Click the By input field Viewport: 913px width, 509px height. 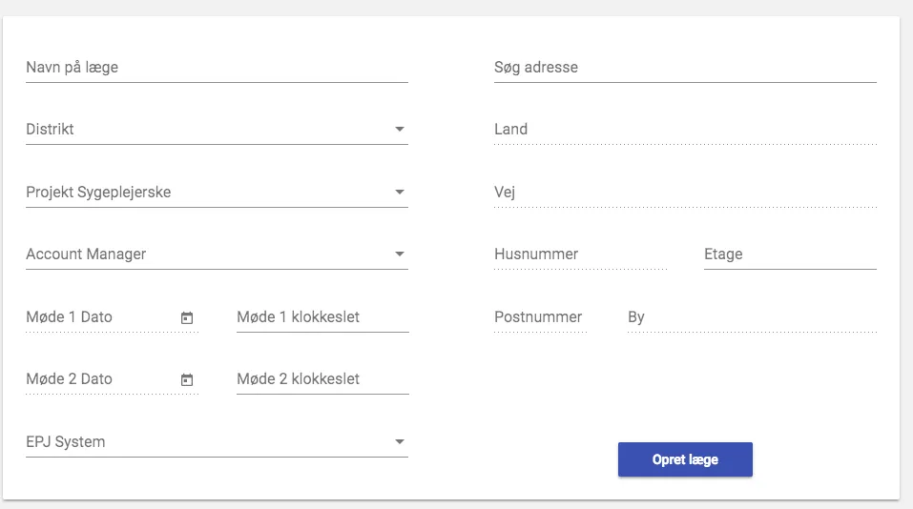pyautogui.click(x=751, y=317)
